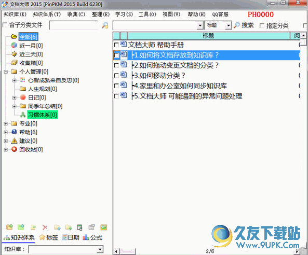The width and height of the screenshot is (308, 255).
Task: Click the category filter input field
Action: click(74, 25)
